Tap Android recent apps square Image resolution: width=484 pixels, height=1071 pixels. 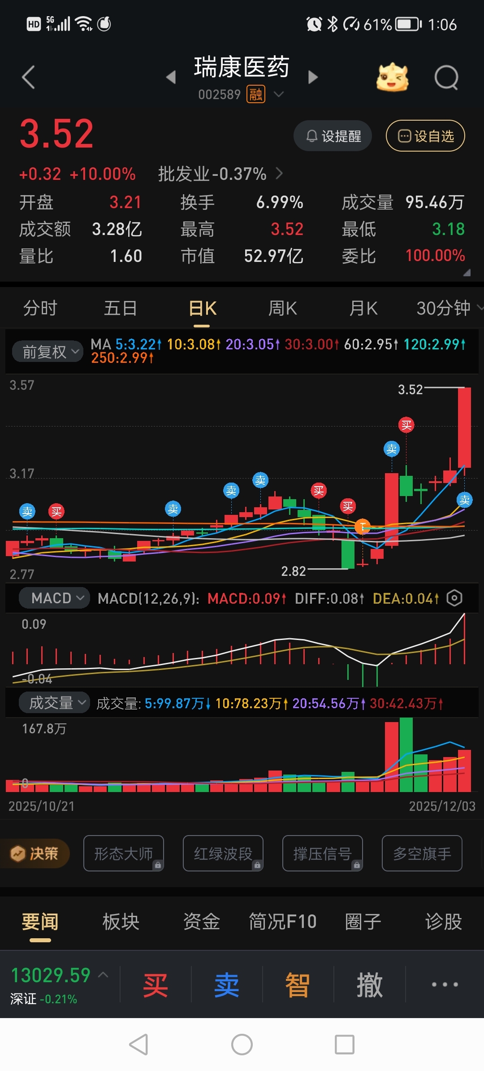(345, 1044)
